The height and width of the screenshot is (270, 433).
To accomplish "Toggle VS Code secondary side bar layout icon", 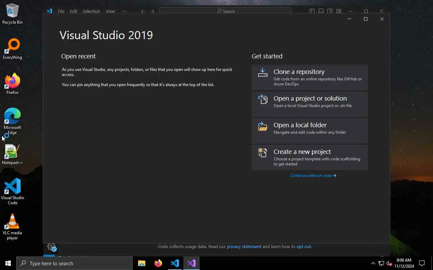I will point(330,11).
